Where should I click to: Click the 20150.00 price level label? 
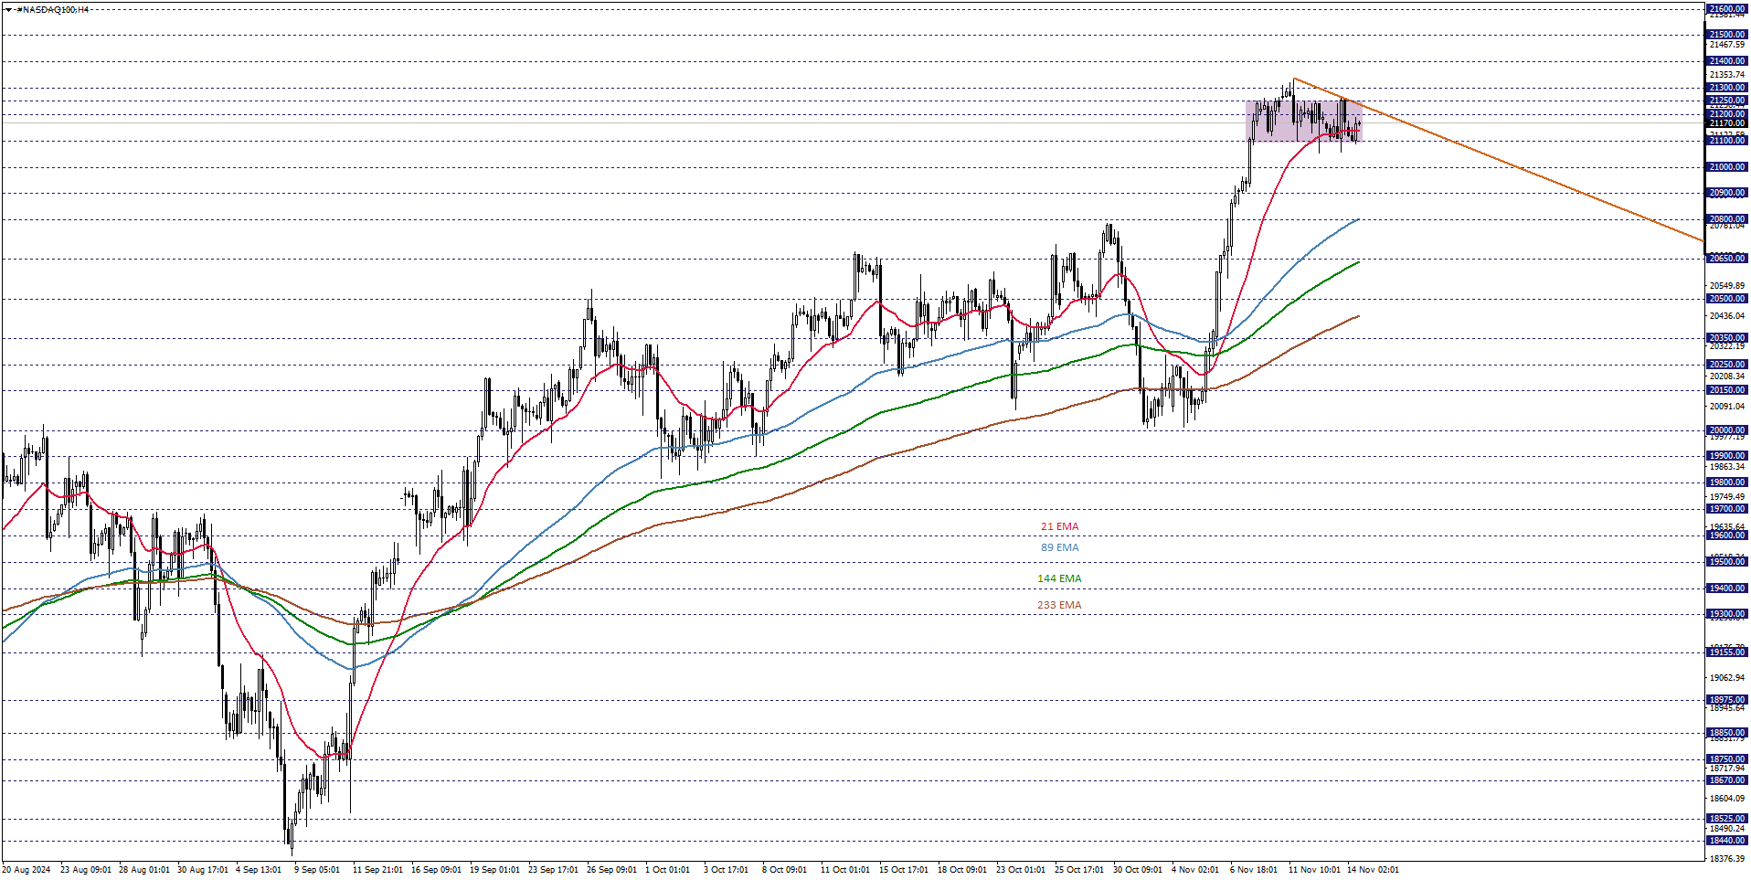point(1726,390)
